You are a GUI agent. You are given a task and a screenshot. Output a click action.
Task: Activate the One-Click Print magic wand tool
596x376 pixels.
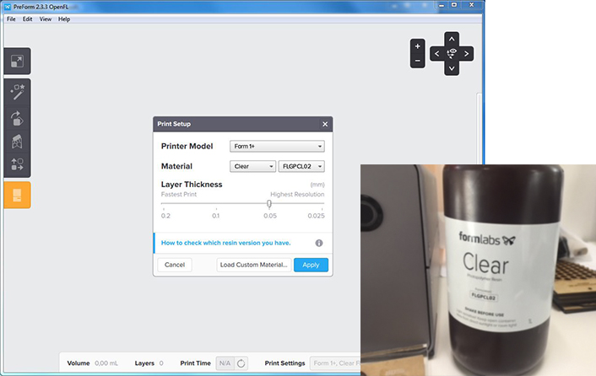click(17, 92)
